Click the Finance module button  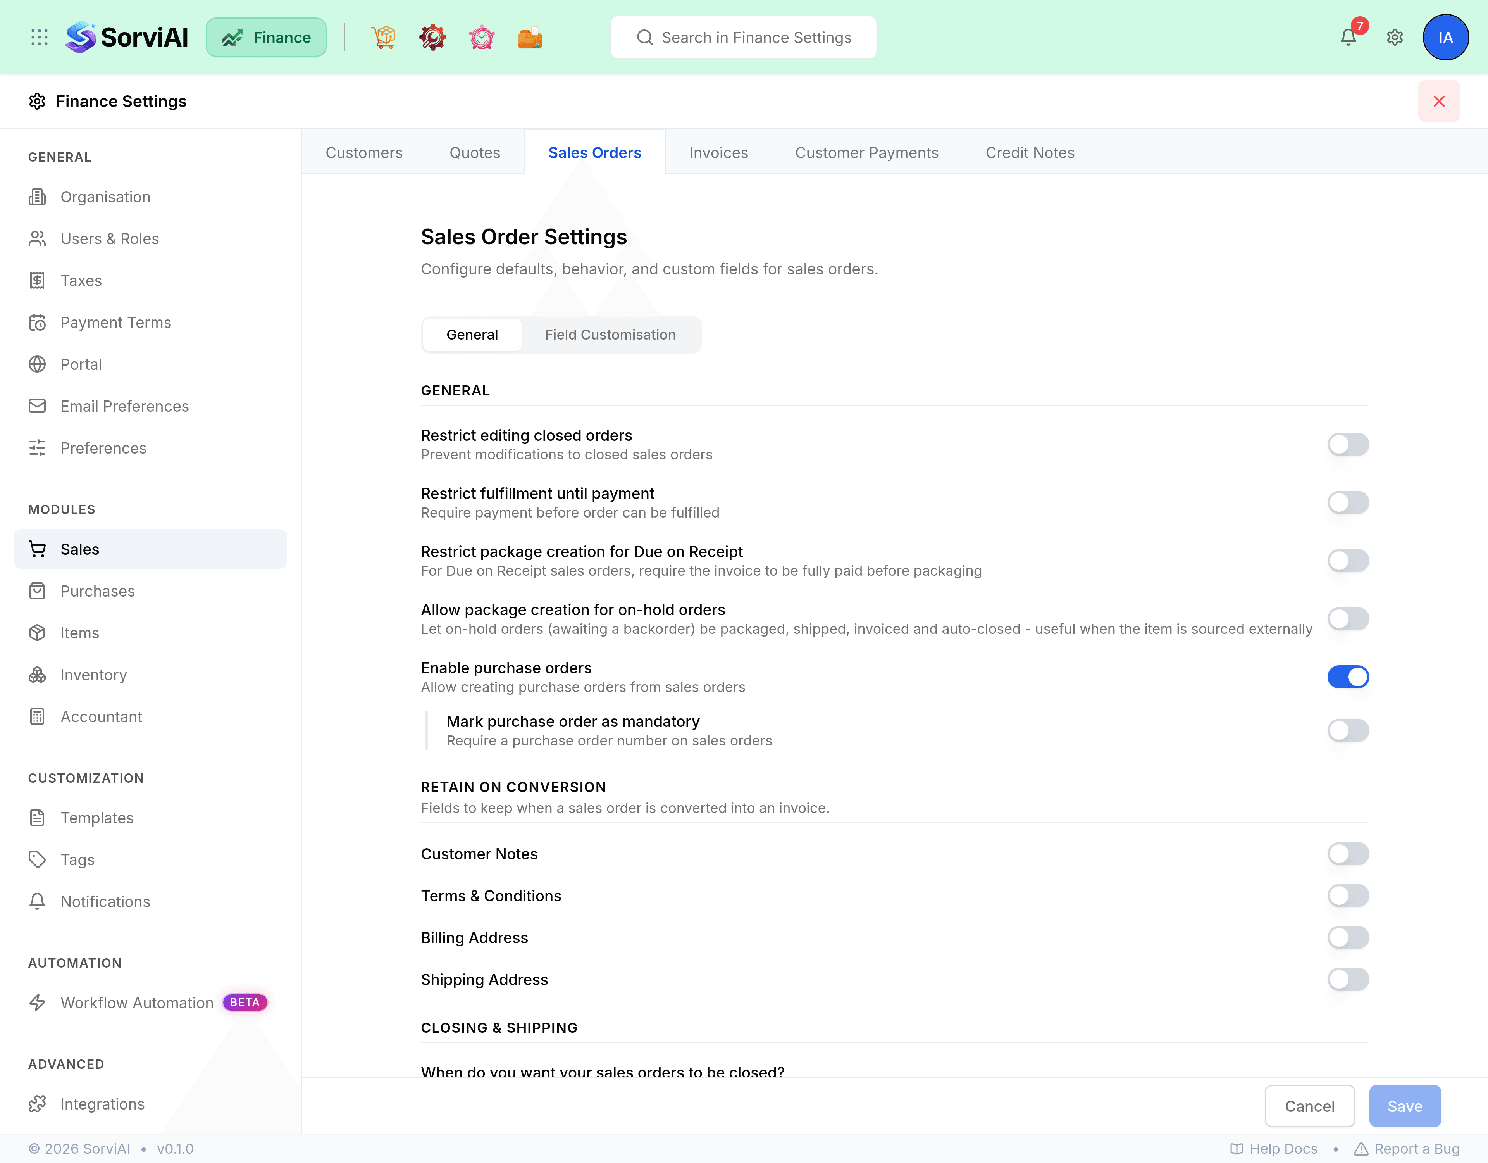[x=266, y=38]
